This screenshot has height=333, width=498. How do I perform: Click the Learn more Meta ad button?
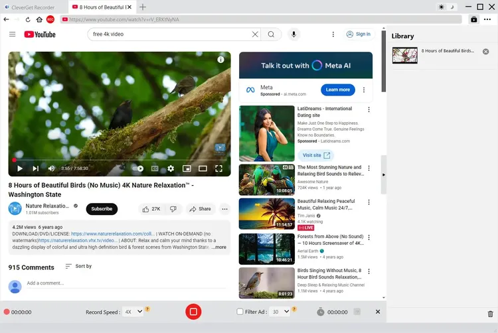coord(337,90)
